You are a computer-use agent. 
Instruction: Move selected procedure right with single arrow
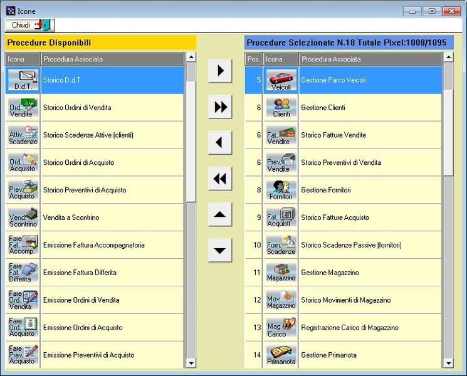pyautogui.click(x=220, y=71)
